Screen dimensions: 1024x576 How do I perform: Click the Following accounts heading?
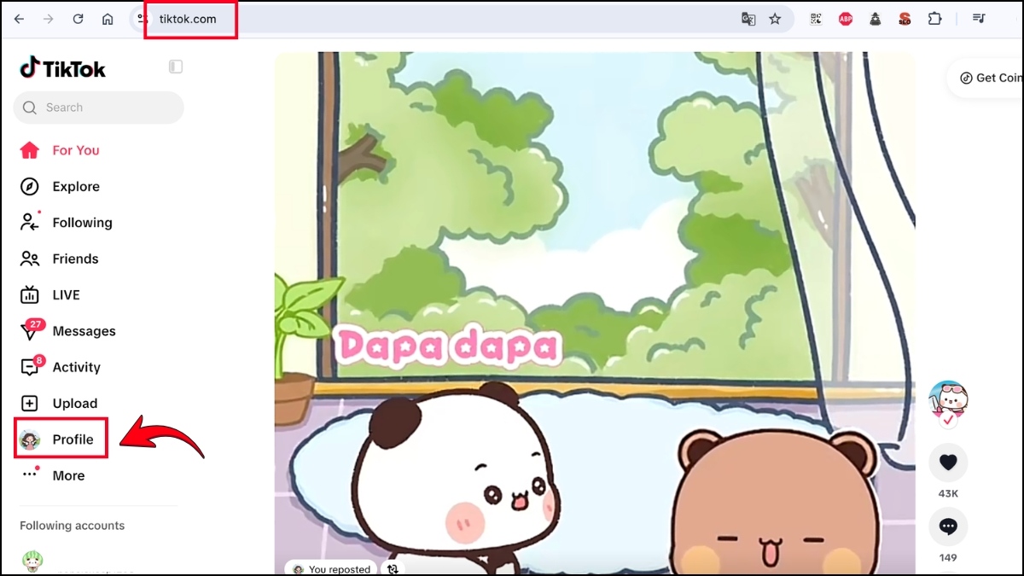(73, 526)
